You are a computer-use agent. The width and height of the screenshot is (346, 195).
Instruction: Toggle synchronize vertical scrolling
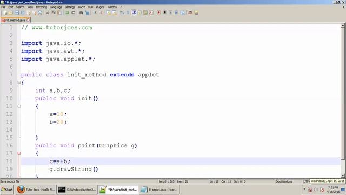pyautogui.click(x=108, y=12)
